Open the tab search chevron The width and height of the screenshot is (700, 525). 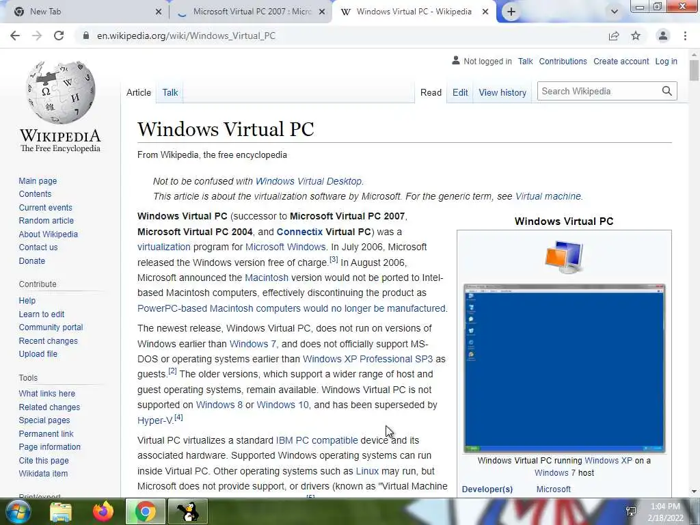pos(615,12)
